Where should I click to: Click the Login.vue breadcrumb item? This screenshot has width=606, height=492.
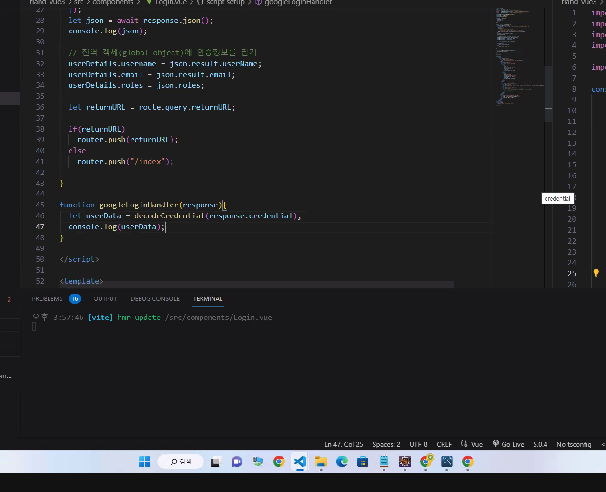click(x=171, y=2)
